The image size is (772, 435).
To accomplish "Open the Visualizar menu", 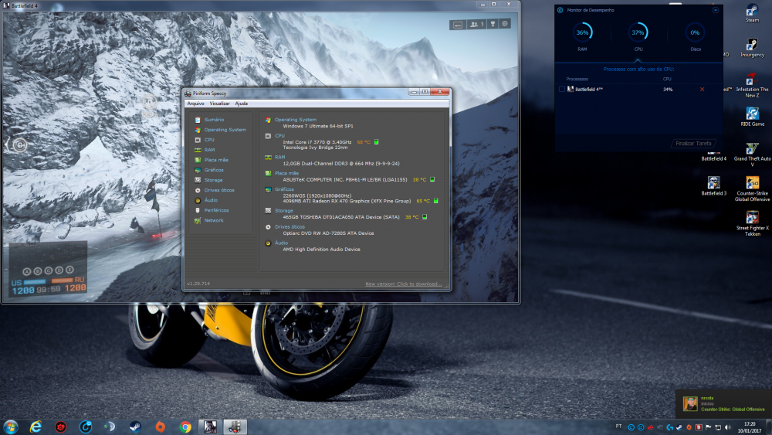I will coord(219,103).
